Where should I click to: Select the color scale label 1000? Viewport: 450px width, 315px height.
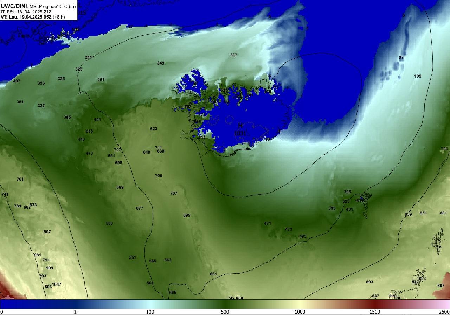300,312
